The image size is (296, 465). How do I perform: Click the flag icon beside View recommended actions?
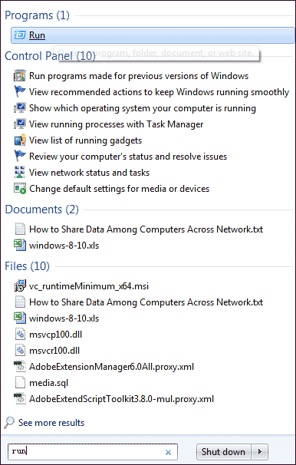[20, 92]
